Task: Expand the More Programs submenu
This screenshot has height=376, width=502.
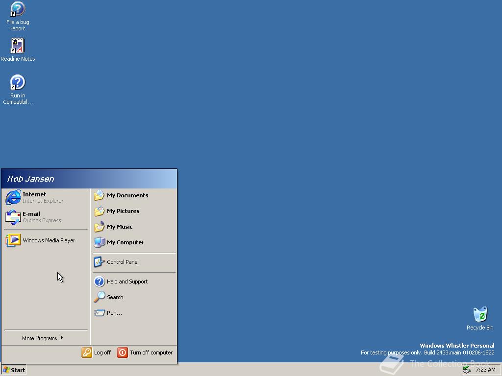Action: click(x=43, y=338)
